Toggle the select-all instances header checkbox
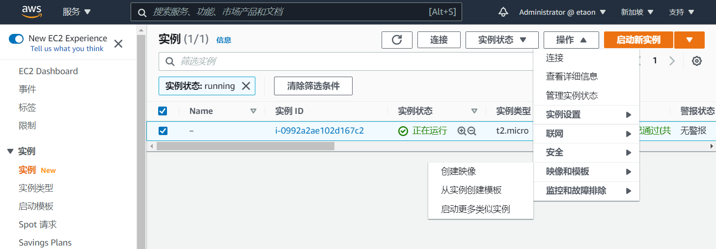716x249 pixels. coord(163,111)
